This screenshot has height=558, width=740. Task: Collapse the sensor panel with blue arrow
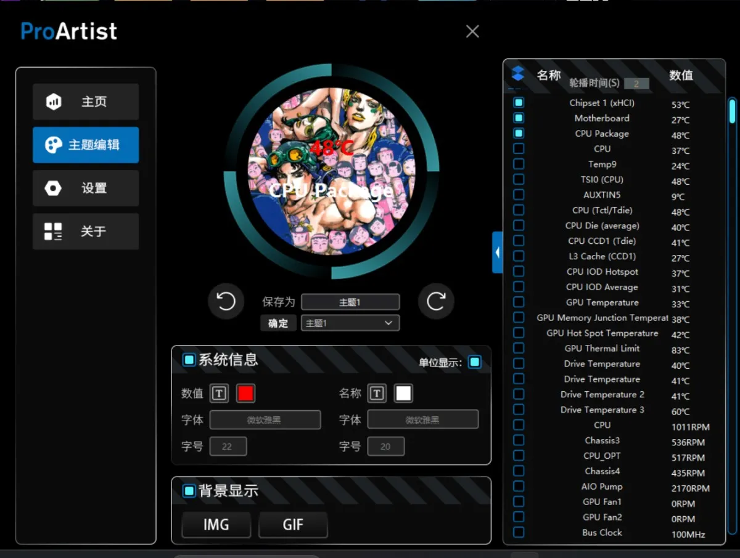pyautogui.click(x=497, y=252)
